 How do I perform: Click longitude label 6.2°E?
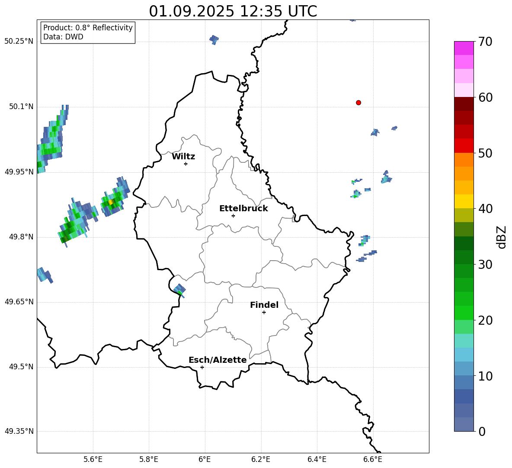tap(261, 459)
